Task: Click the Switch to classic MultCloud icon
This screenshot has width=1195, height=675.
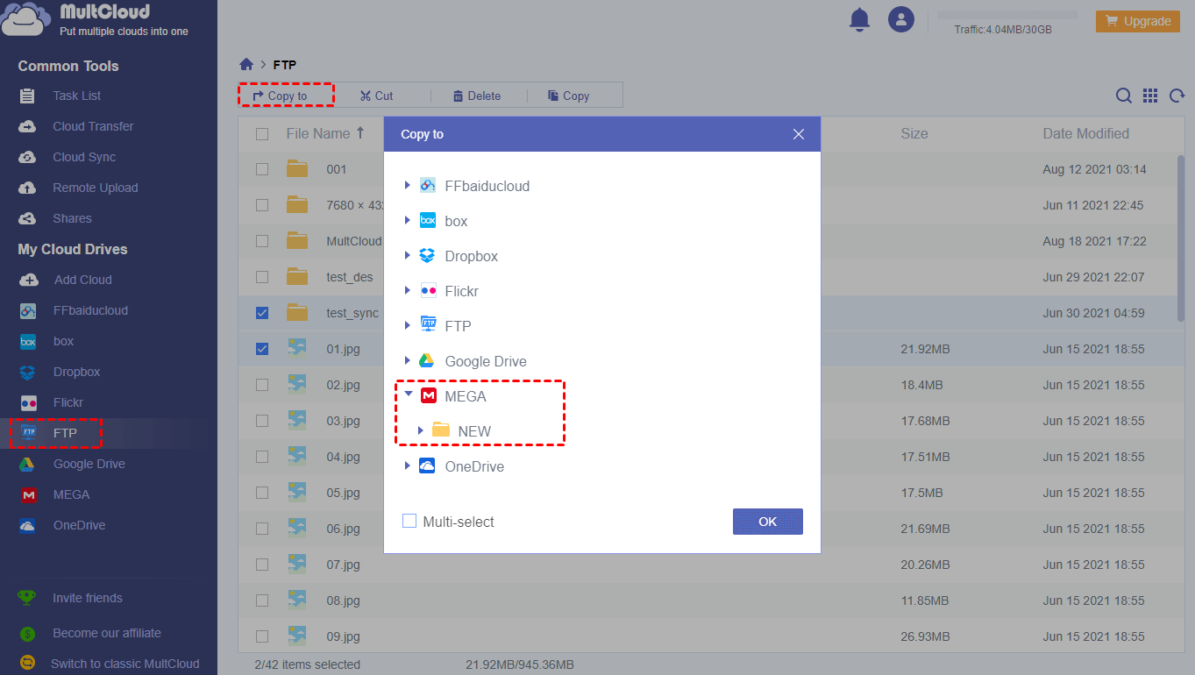Action: coord(27,664)
